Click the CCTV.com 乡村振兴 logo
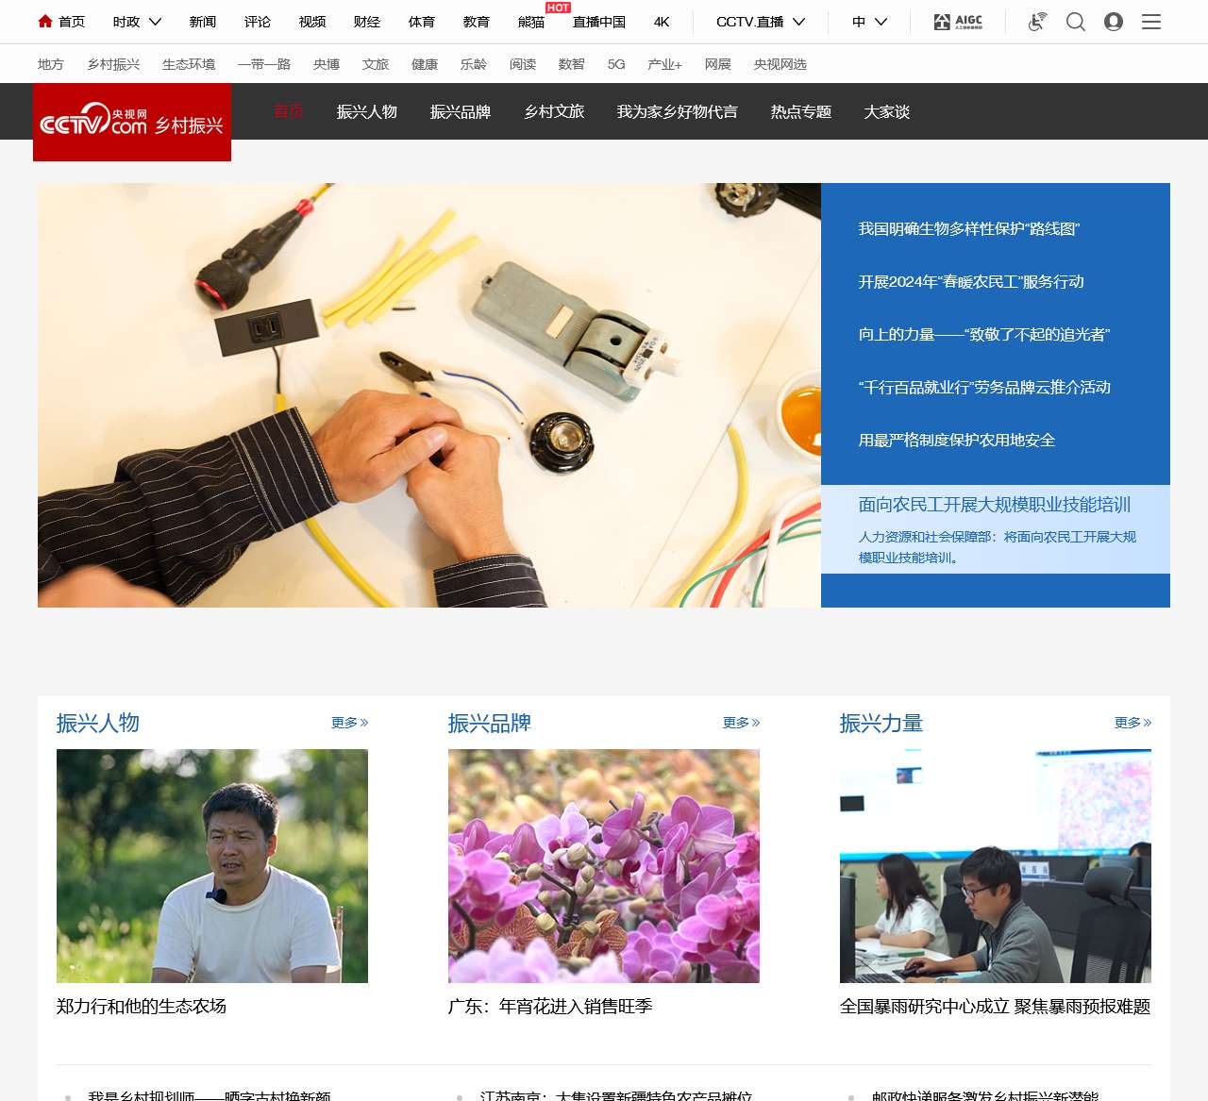Viewport: 1208px width, 1101px height. [x=132, y=123]
